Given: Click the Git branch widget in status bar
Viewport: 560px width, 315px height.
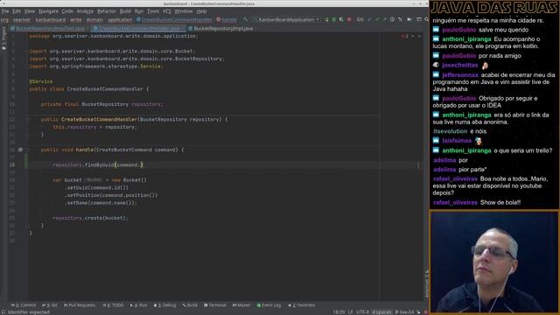Looking at the screenshot, I should pyautogui.click(x=404, y=312).
